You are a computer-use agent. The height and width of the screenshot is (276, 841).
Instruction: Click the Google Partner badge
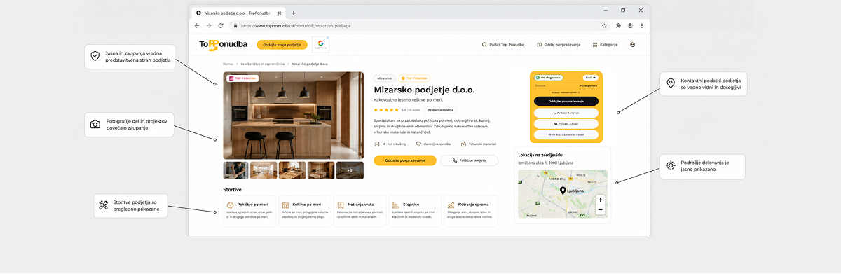click(320, 45)
